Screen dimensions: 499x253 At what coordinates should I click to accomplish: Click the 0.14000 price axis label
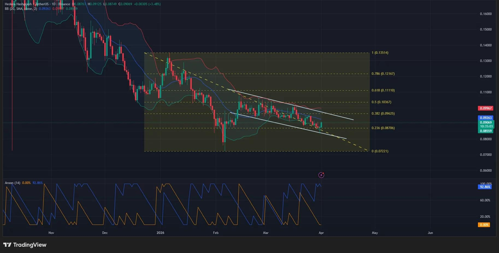pyautogui.click(x=486, y=45)
